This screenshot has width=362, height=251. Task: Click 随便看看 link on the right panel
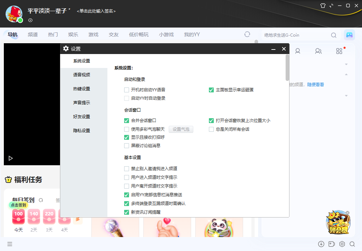point(316,85)
